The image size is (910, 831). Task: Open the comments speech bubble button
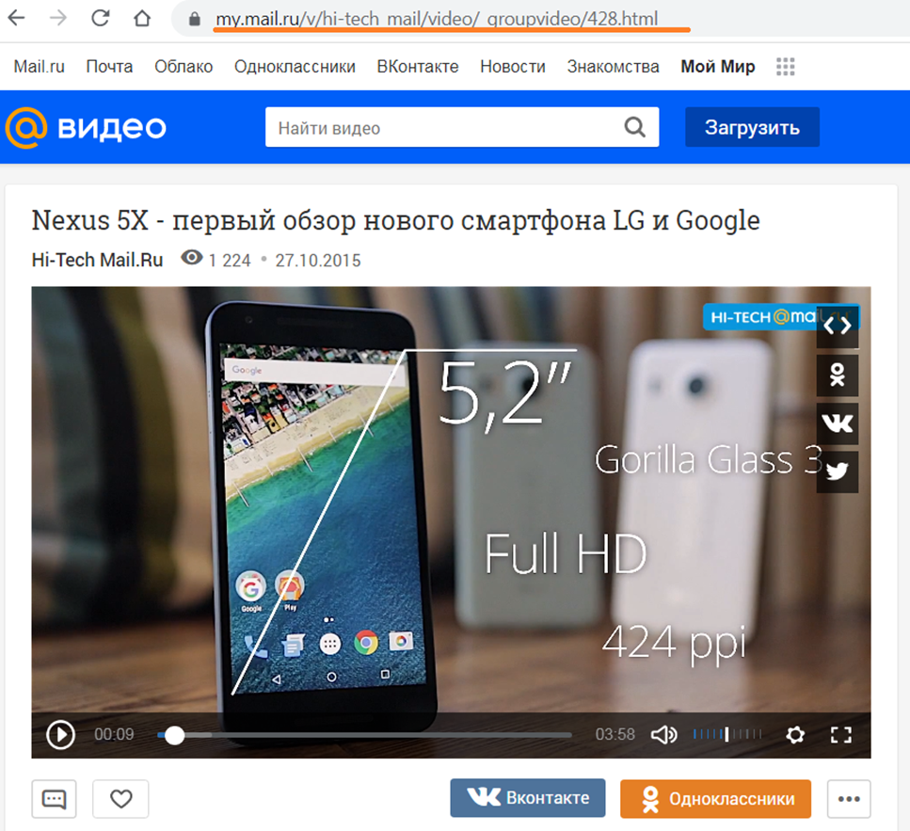click(54, 799)
